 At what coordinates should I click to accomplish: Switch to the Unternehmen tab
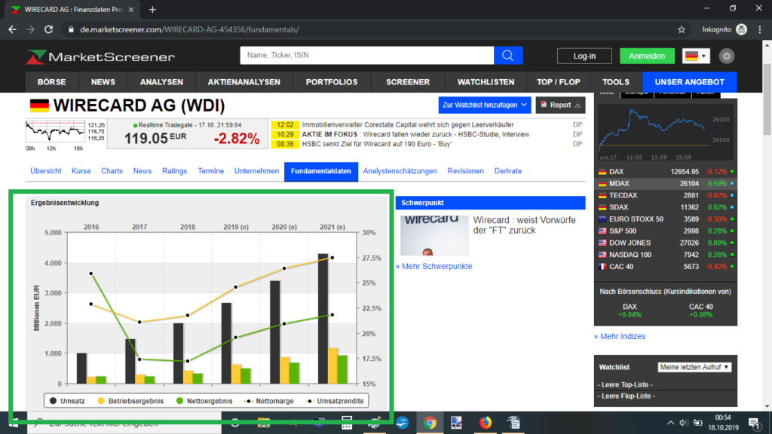pos(256,171)
